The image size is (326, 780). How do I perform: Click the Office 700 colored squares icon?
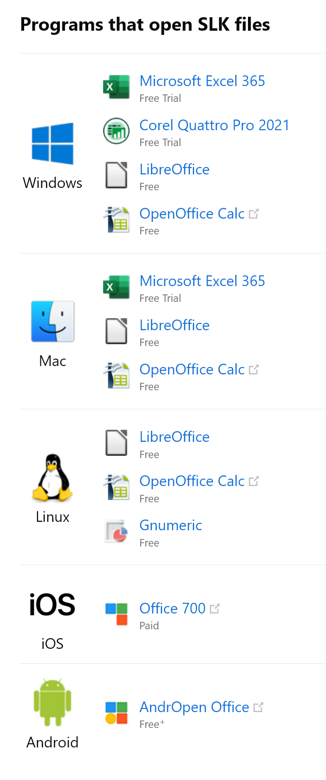pyautogui.click(x=116, y=614)
